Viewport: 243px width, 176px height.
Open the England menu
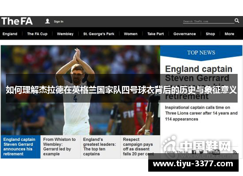pos(10,34)
